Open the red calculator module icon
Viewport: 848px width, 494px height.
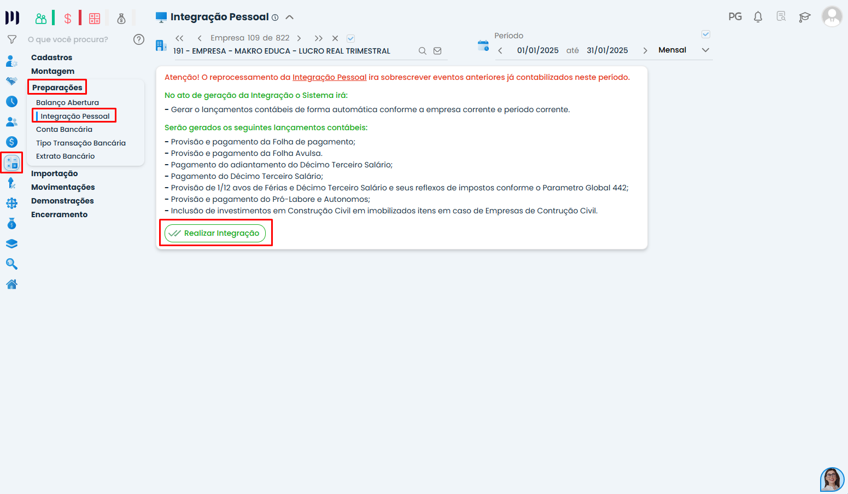coord(95,19)
